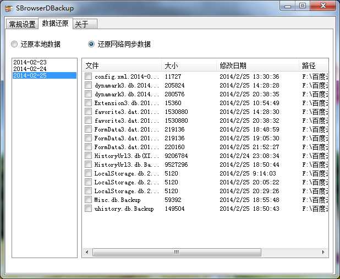Check LocalStorage.db checkbox modified 20:29:26

click(x=88, y=191)
